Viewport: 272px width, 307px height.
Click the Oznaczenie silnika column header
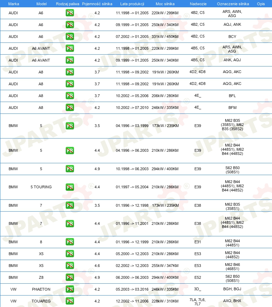(233, 4)
